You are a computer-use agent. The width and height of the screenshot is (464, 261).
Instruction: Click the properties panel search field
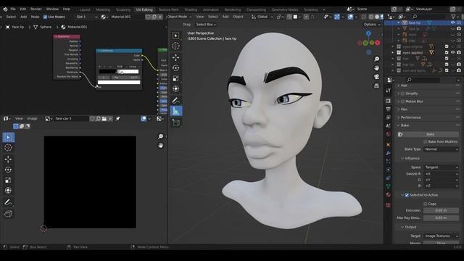(x=423, y=80)
